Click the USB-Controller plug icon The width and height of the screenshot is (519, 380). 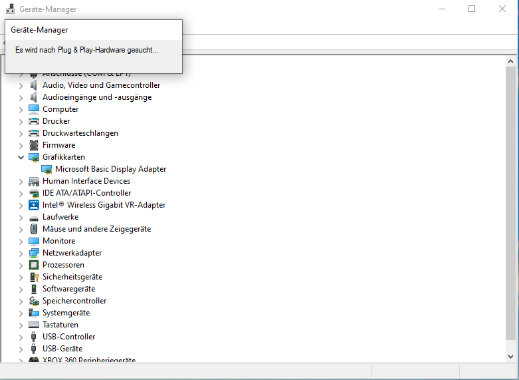(33, 337)
